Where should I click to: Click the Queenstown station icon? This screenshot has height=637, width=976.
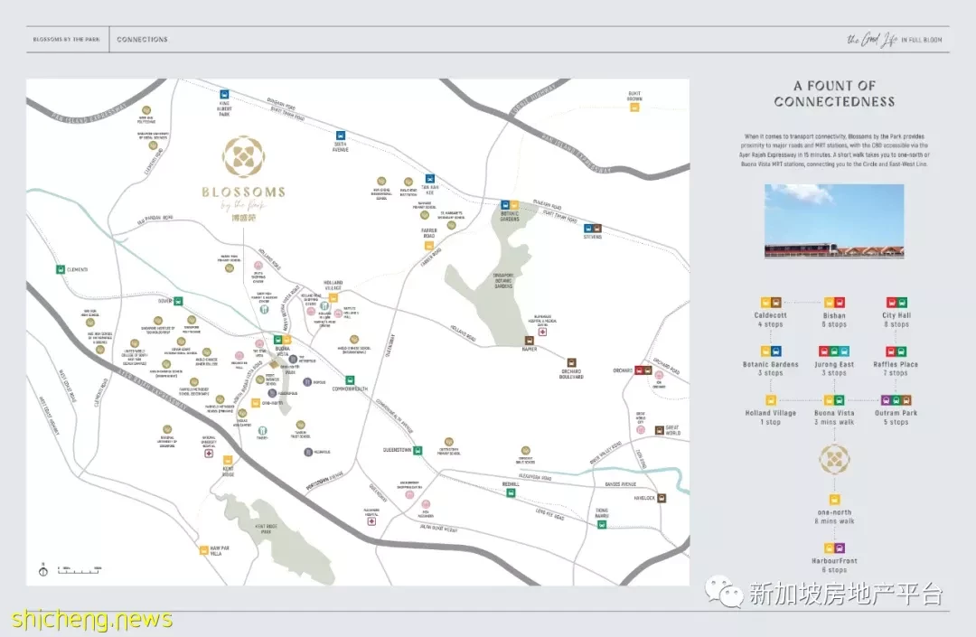pyautogui.click(x=418, y=450)
